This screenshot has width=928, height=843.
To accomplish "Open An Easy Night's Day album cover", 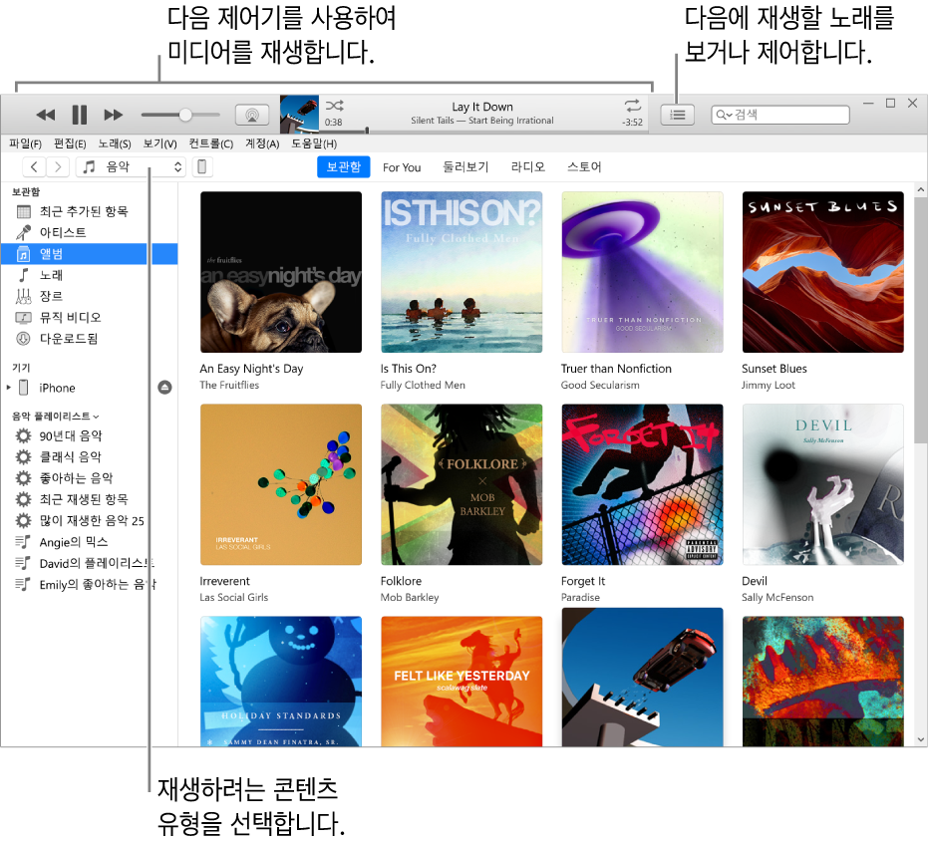I will pos(281,272).
